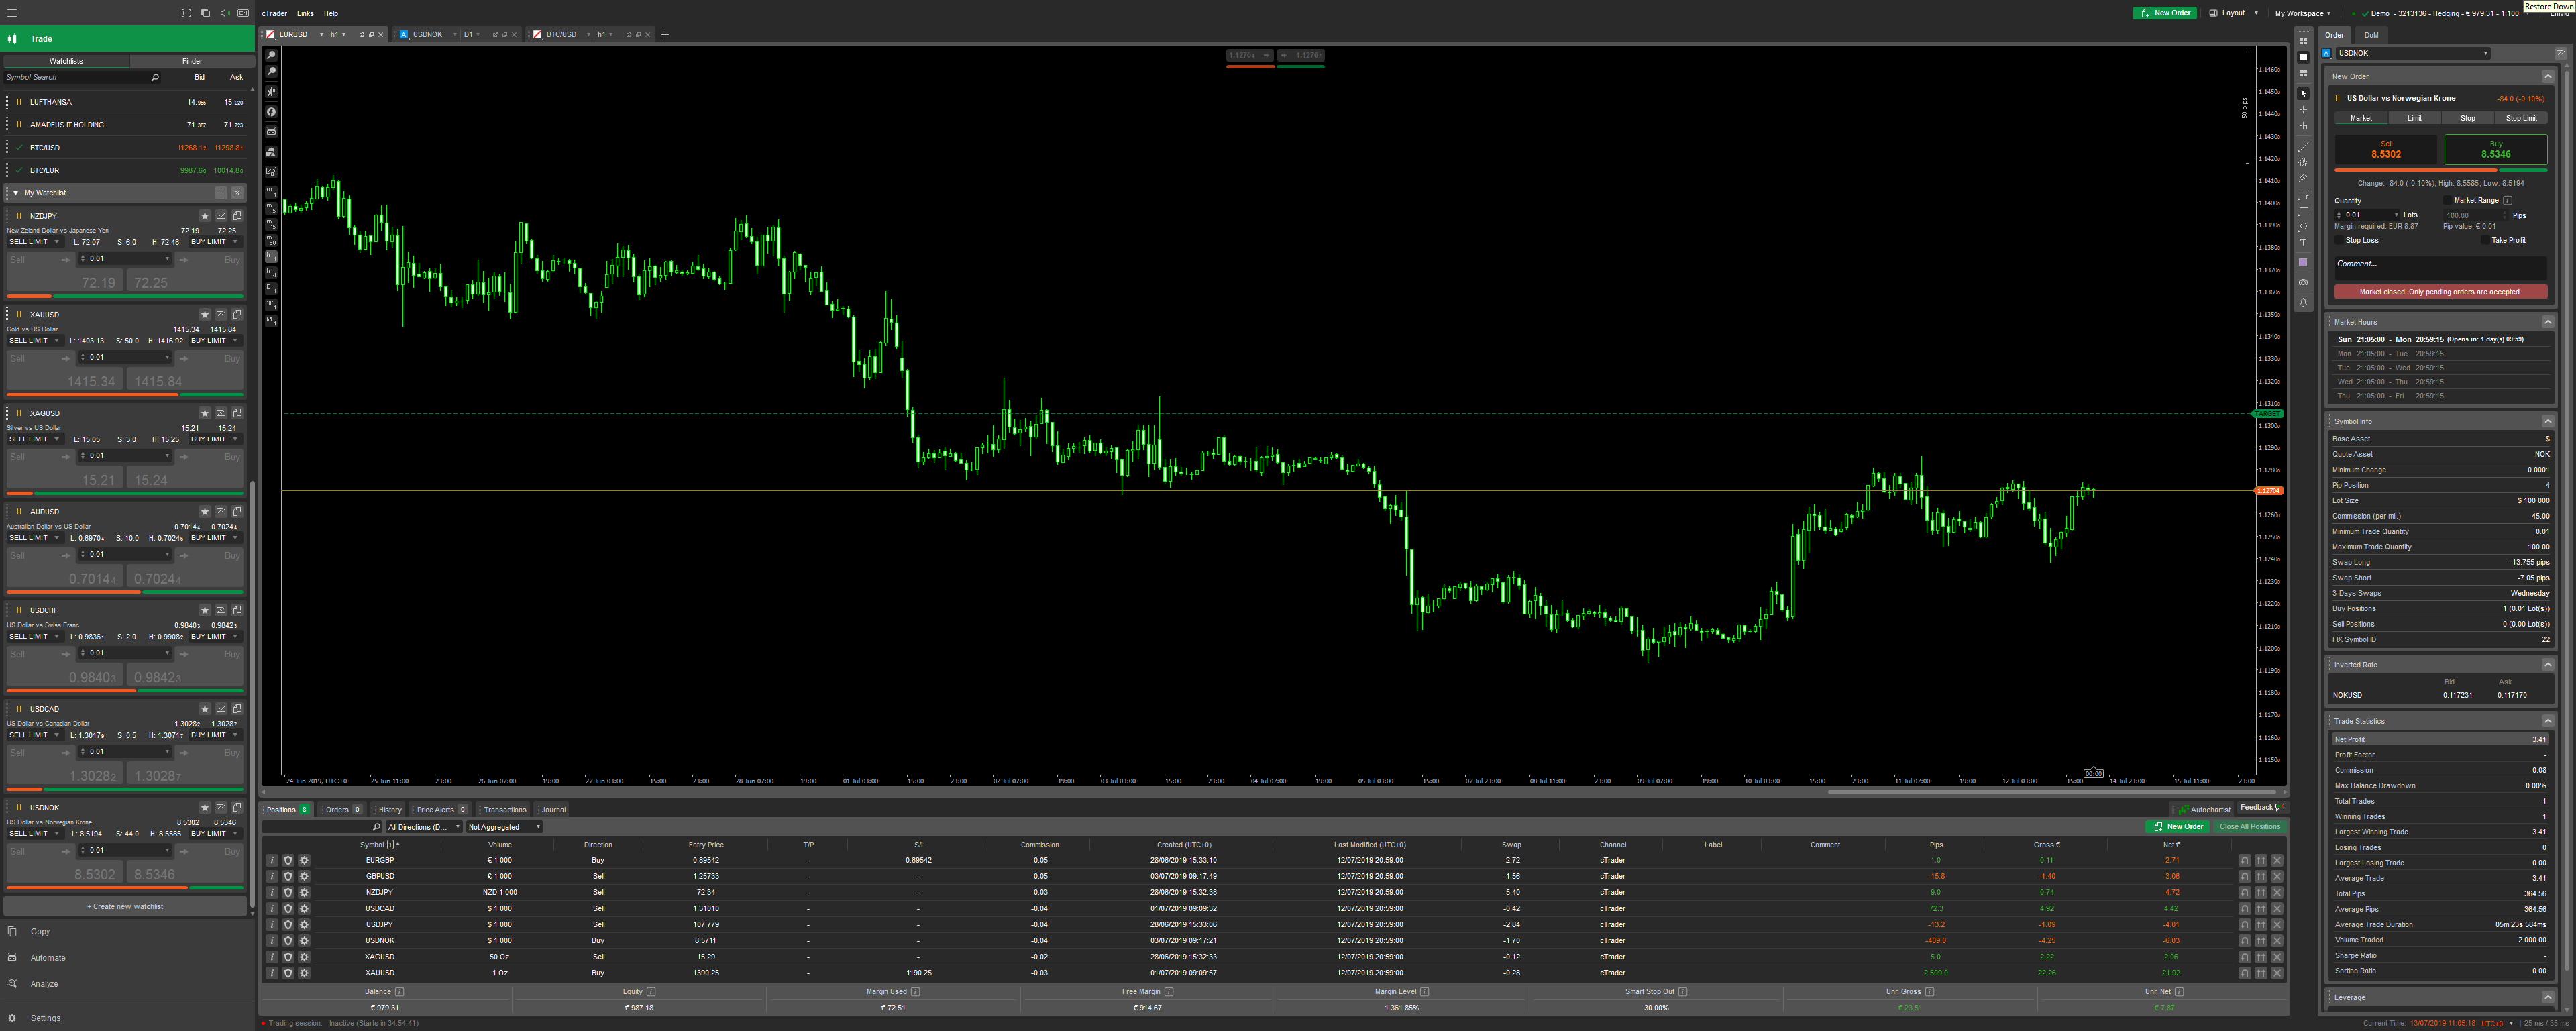The height and width of the screenshot is (1031, 2576).
Task: Click the green New Order button in top bar
Action: [x=2164, y=13]
